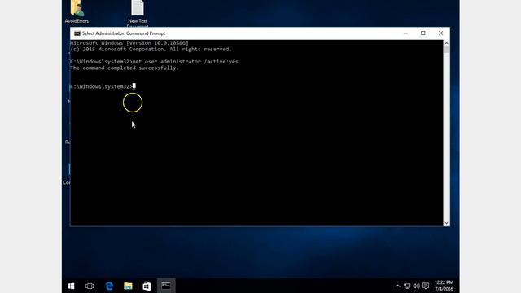This screenshot has height=293, width=521.
Task: Show hidden system tray icons
Action: click(398, 286)
